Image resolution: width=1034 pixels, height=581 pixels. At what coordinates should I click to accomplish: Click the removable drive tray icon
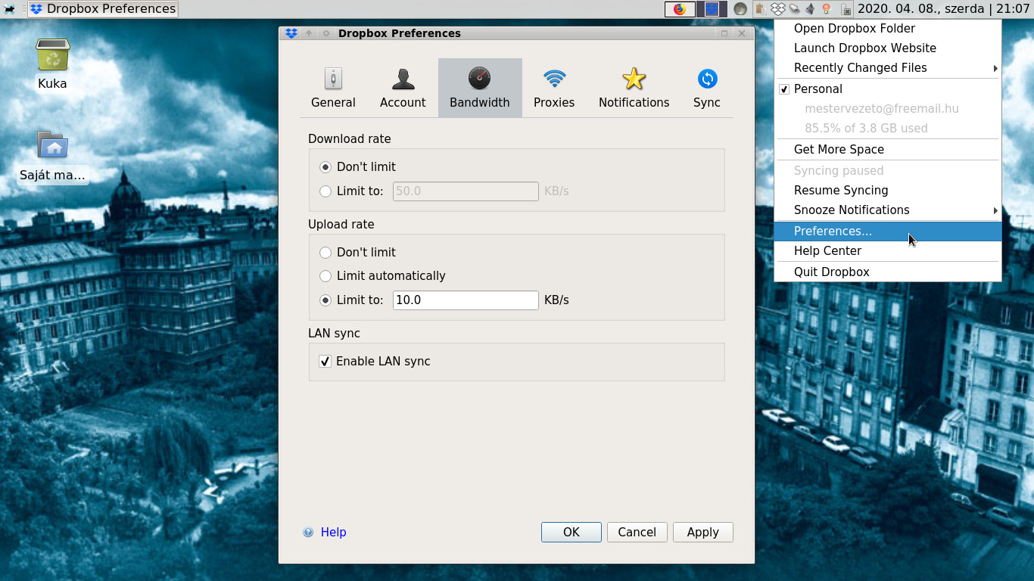[x=794, y=9]
